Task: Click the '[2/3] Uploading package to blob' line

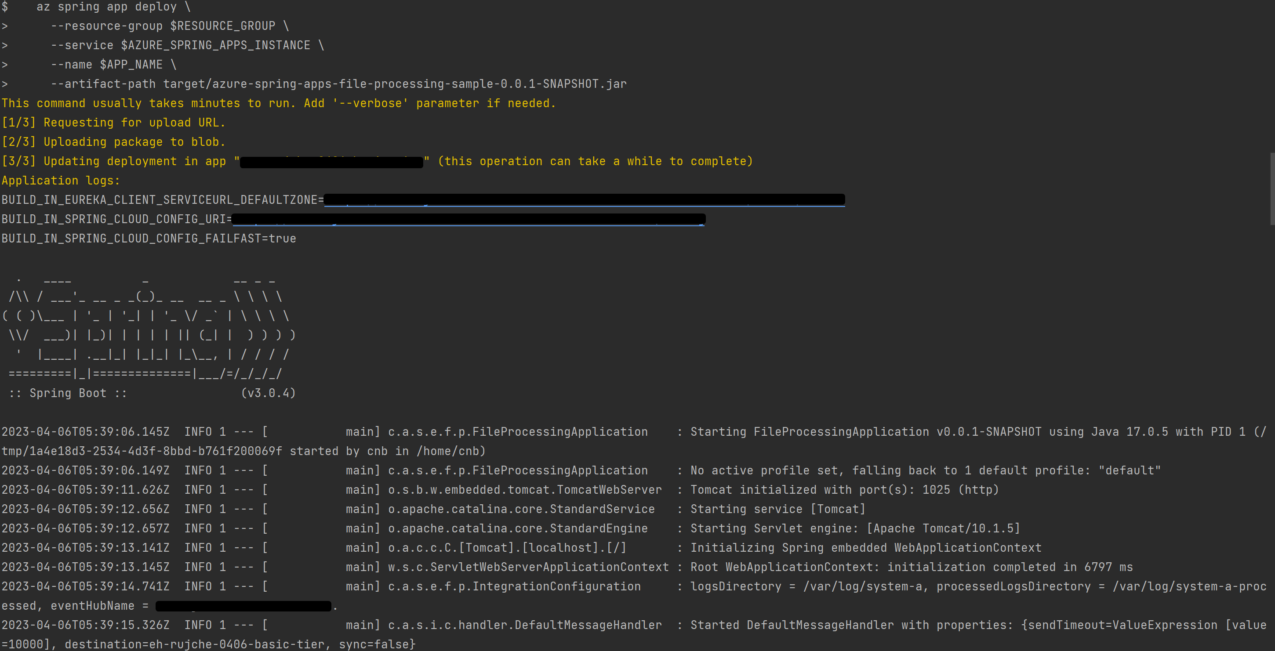Action: pos(113,142)
